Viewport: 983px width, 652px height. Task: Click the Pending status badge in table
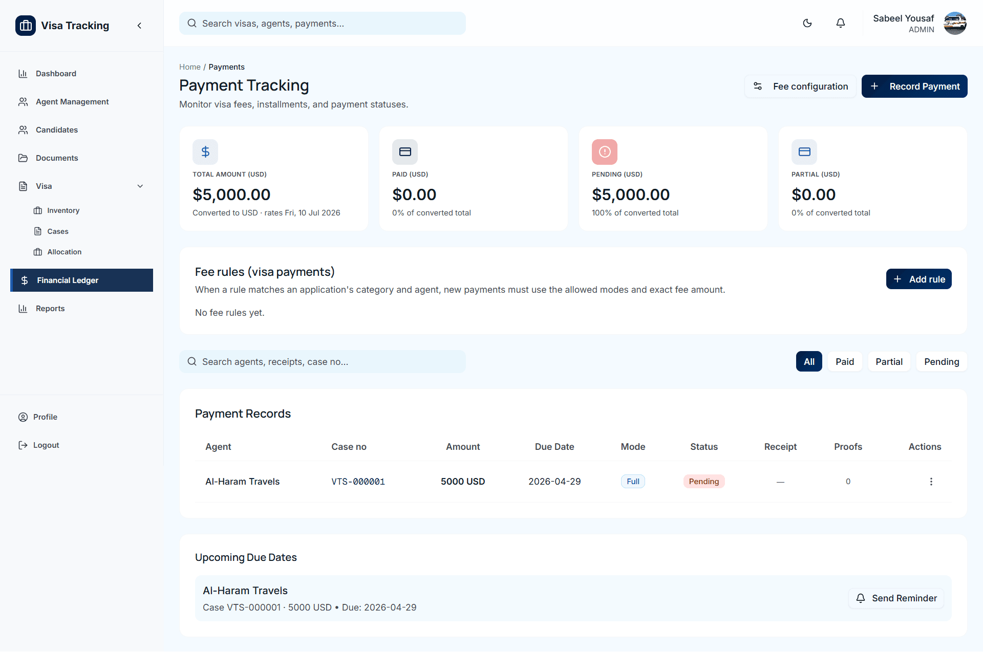point(704,482)
